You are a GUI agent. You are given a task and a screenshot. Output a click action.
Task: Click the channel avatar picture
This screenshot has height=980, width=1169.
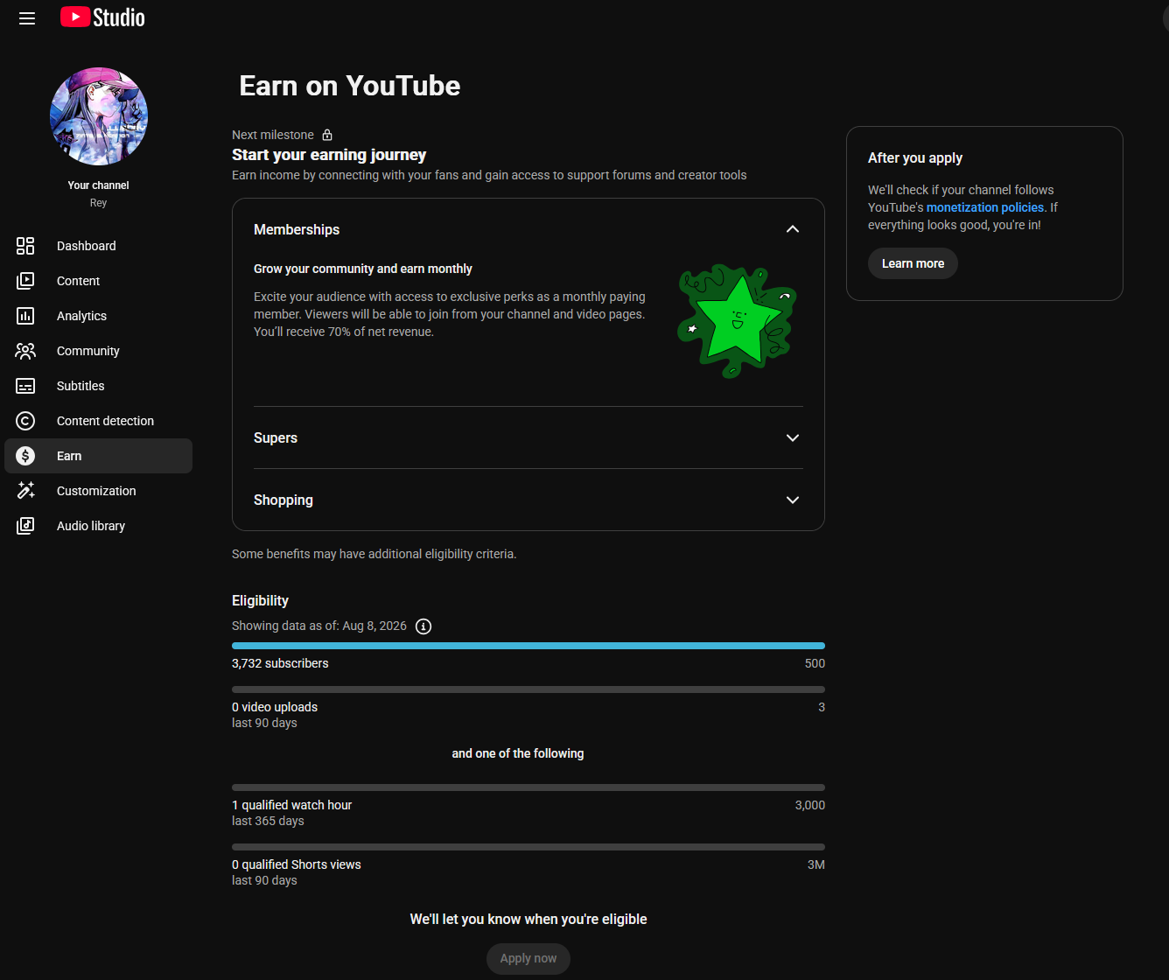click(x=99, y=116)
